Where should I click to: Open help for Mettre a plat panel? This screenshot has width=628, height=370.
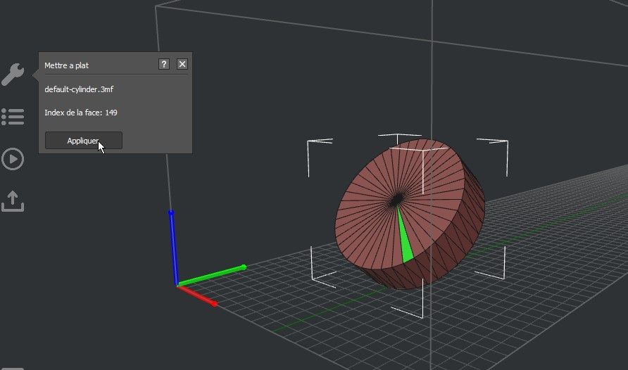point(164,64)
